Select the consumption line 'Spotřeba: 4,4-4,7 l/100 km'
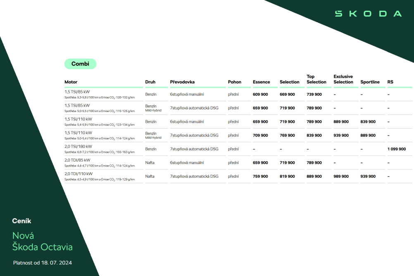Screen dimensions: 414x276 click(x=100, y=166)
